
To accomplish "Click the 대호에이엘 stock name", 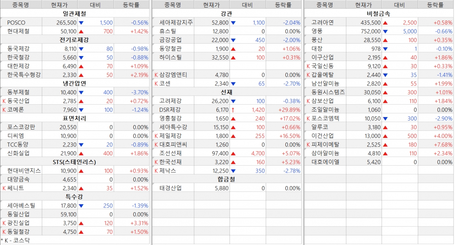I will point(326,162).
